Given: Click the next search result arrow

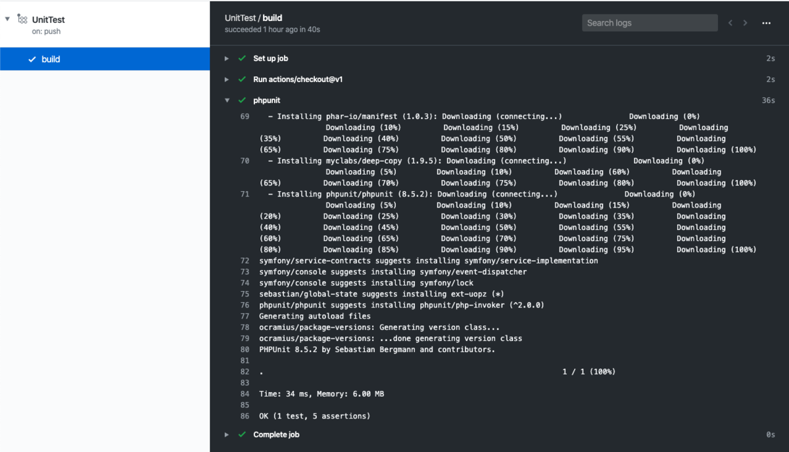Looking at the screenshot, I should (x=745, y=23).
